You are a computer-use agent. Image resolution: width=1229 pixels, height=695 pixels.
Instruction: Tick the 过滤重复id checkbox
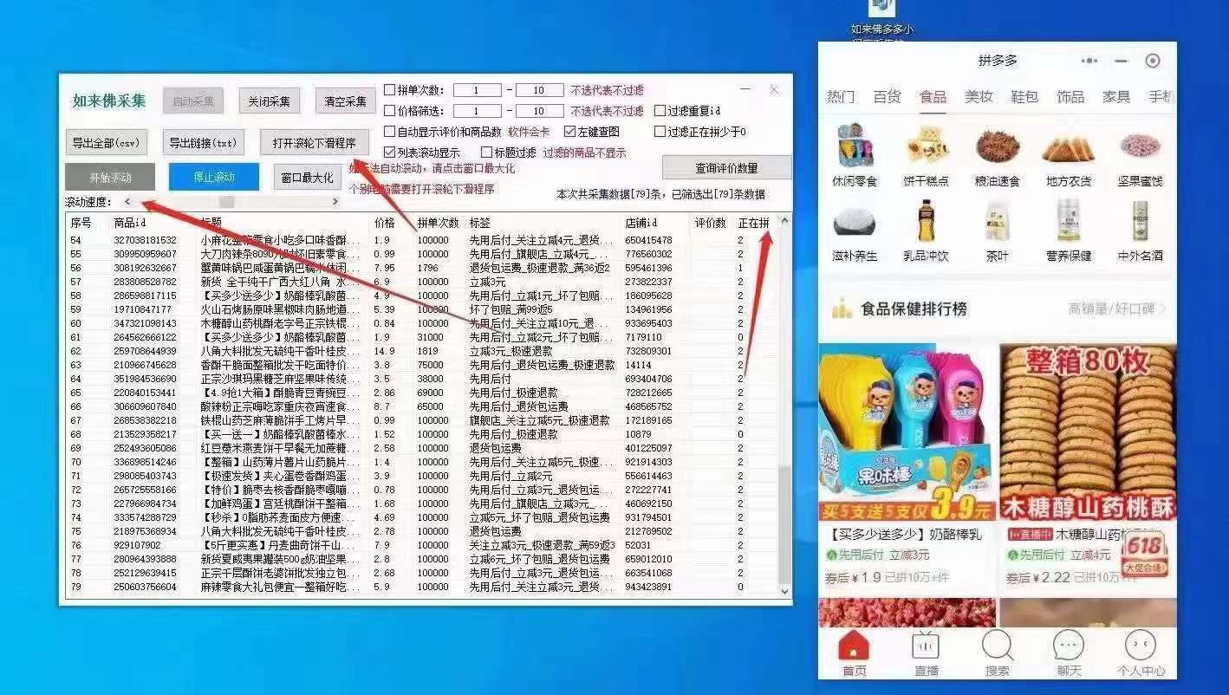pos(660,111)
